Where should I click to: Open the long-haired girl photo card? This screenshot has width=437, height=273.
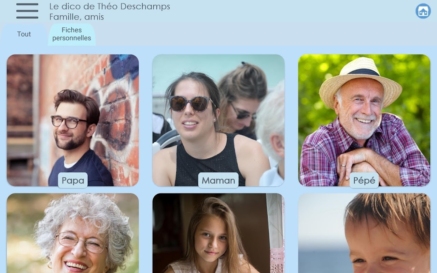click(218, 233)
